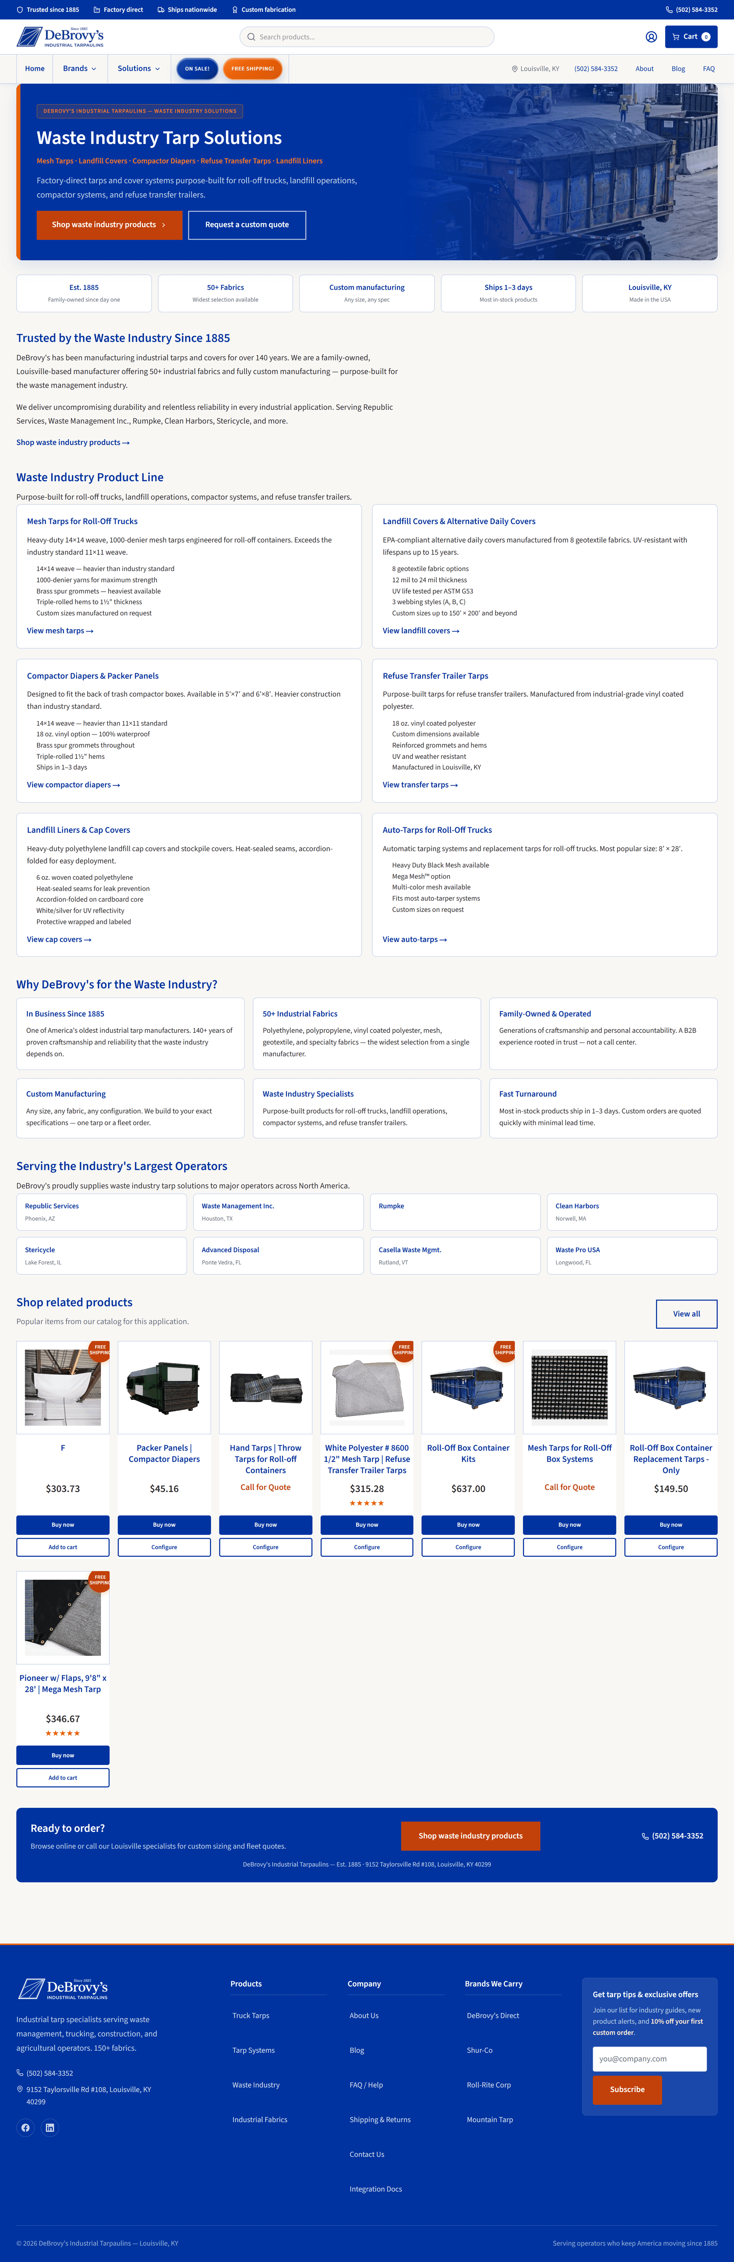
Task: Click footer Truck Tarps link
Action: 251,2015
